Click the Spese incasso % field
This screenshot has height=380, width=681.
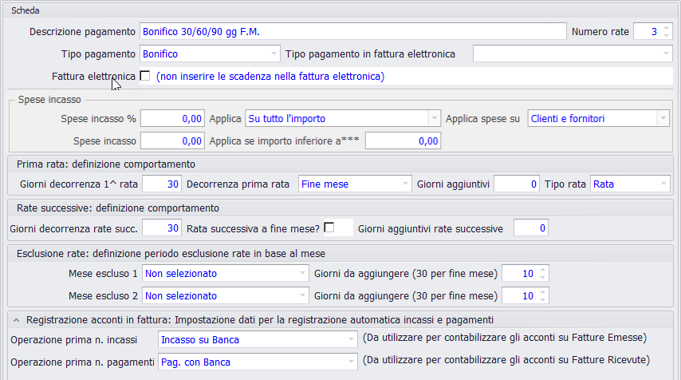pyautogui.click(x=172, y=119)
